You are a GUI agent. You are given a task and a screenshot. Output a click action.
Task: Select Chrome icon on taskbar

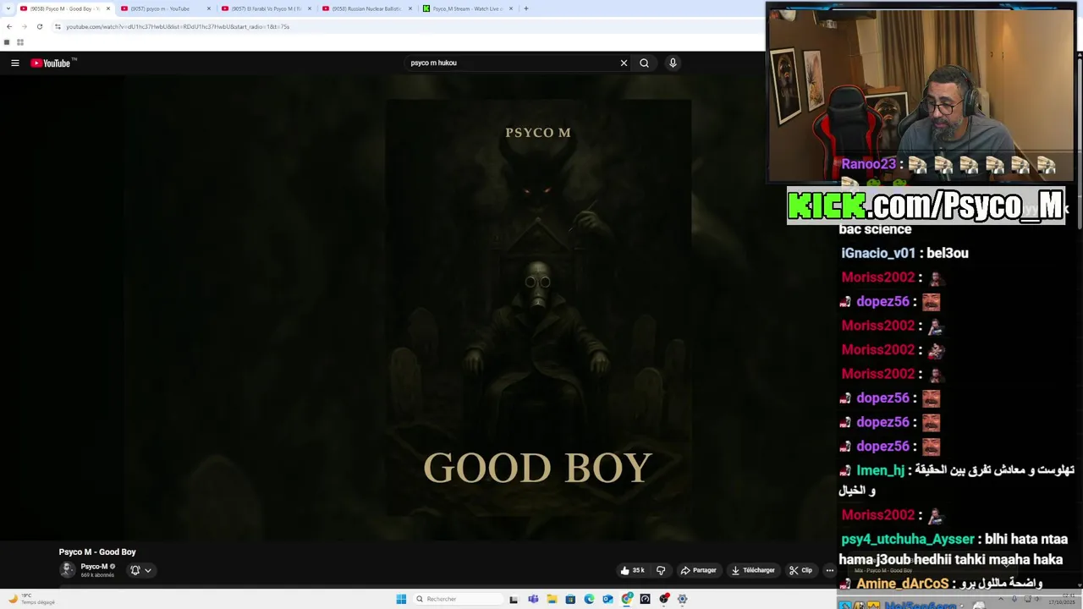tap(627, 599)
